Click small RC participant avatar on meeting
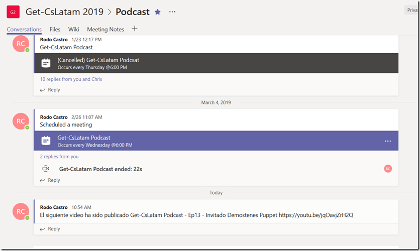This screenshot has height=251, width=420. [x=388, y=169]
